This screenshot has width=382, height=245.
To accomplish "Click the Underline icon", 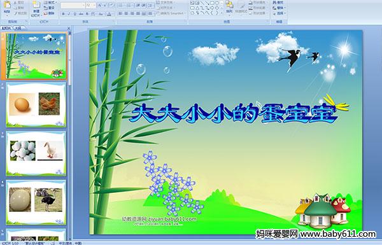I will pyautogui.click(x=75, y=14).
